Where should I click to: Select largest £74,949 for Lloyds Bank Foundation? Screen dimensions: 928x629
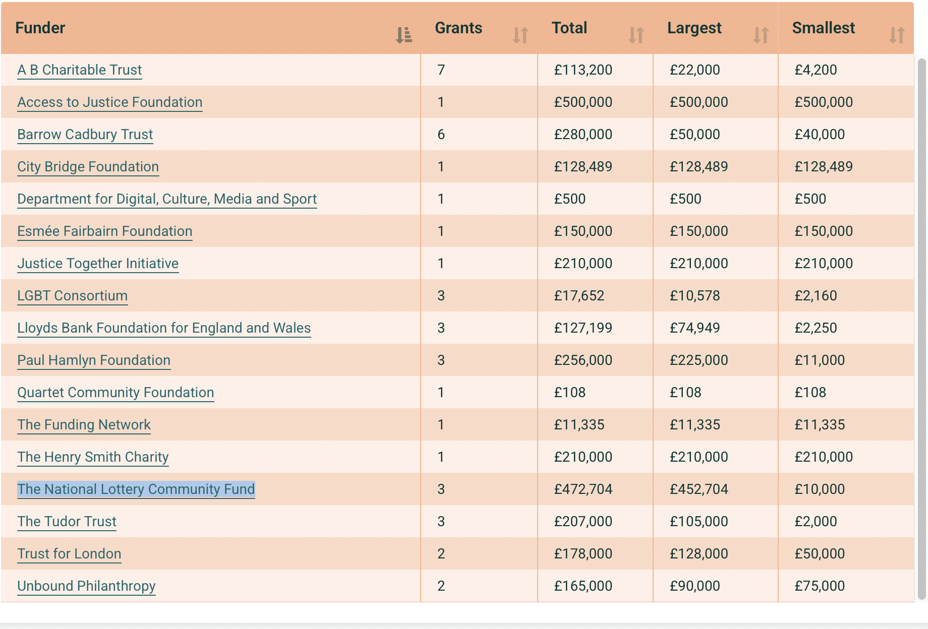click(695, 328)
